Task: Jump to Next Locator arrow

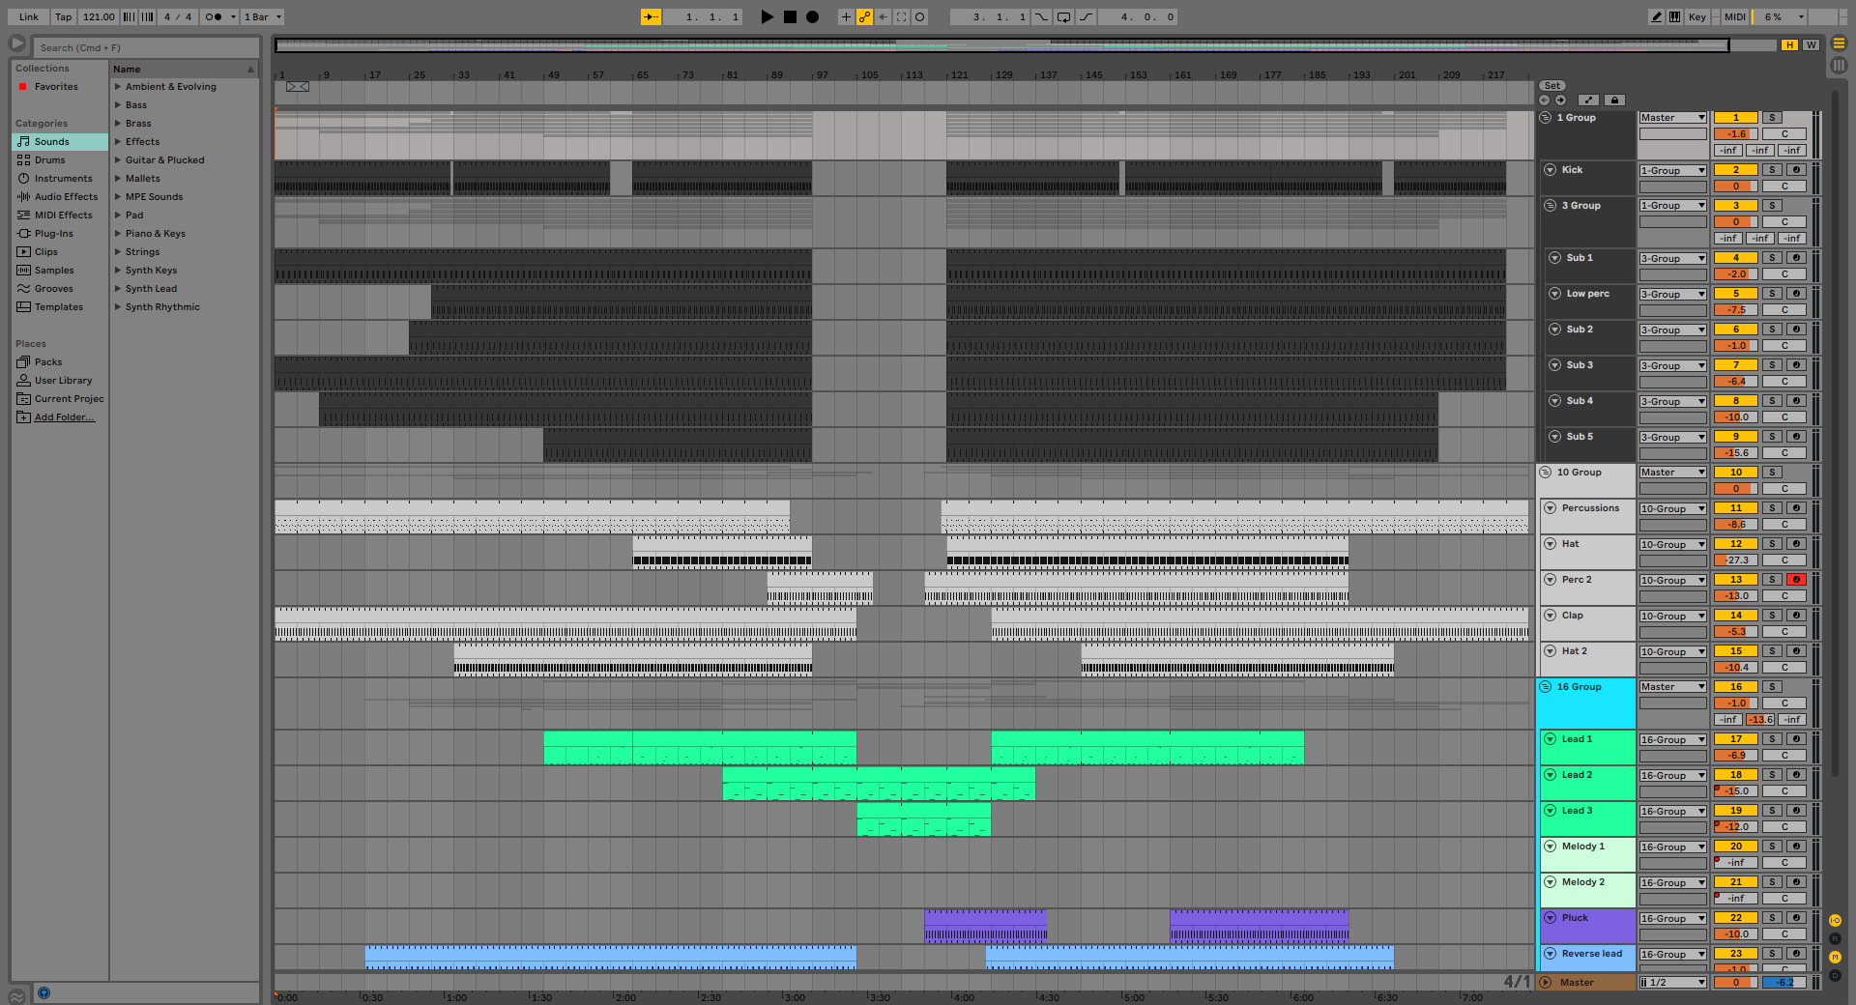Action: (1560, 100)
